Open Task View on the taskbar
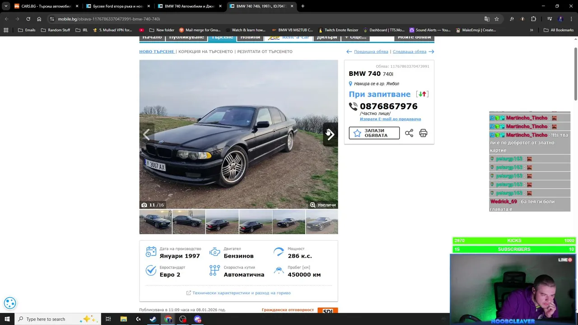Viewport: 578px width, 325px height. [x=108, y=319]
